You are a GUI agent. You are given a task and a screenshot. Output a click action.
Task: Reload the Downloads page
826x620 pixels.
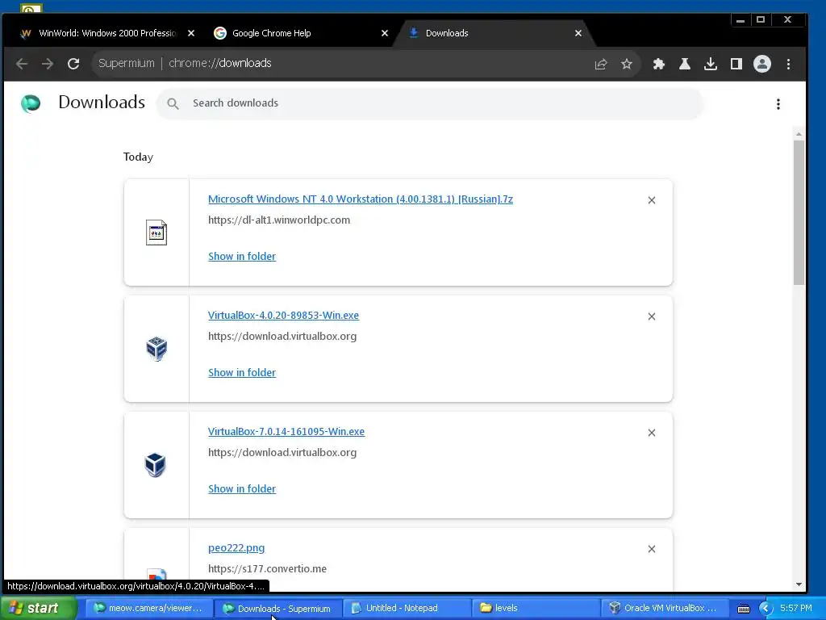coord(73,64)
